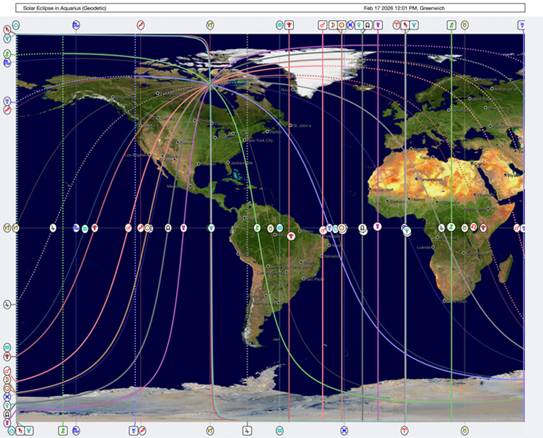Click the olive Capricorn glyph on the top border
543x438 pixels.
coord(210,25)
